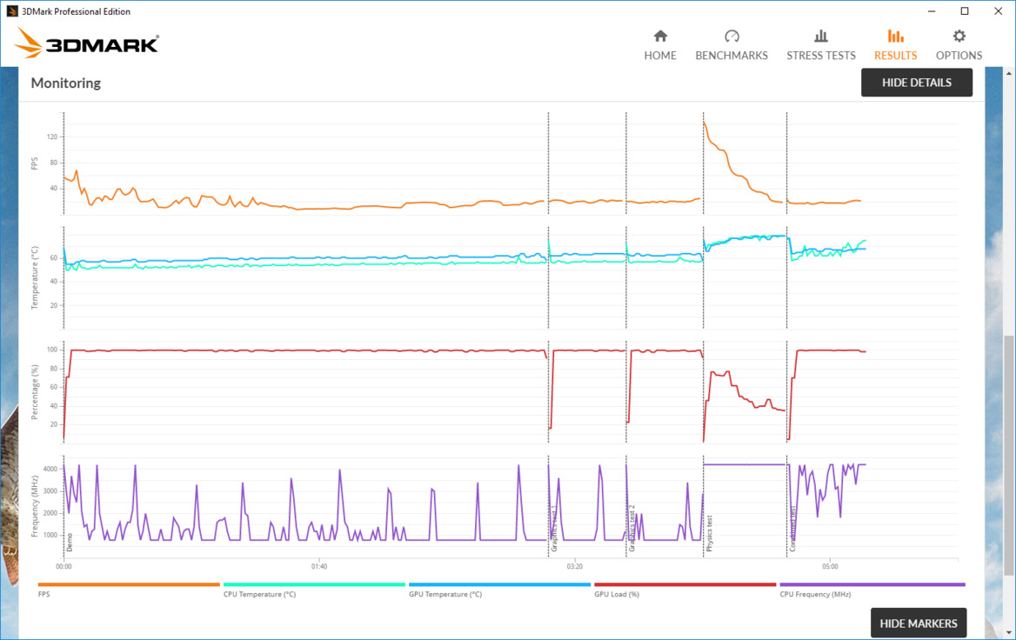Click the 3DMark logo

(x=86, y=43)
